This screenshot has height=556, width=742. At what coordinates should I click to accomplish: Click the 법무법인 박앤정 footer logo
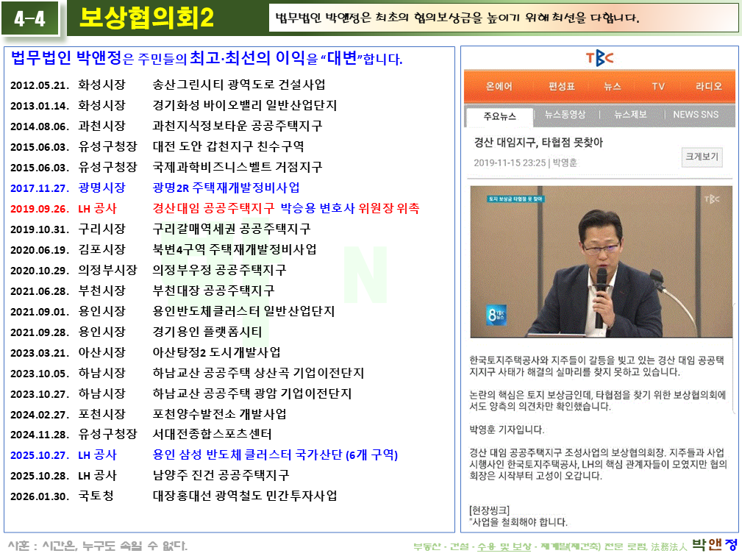715,544
